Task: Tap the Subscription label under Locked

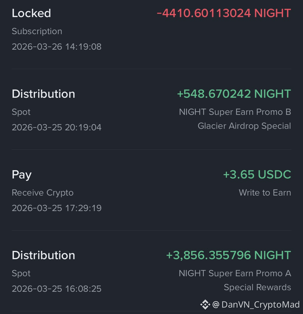Action: point(37,31)
